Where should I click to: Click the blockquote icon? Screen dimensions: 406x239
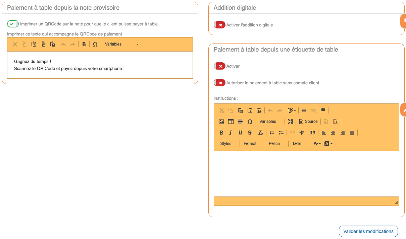coord(313,133)
